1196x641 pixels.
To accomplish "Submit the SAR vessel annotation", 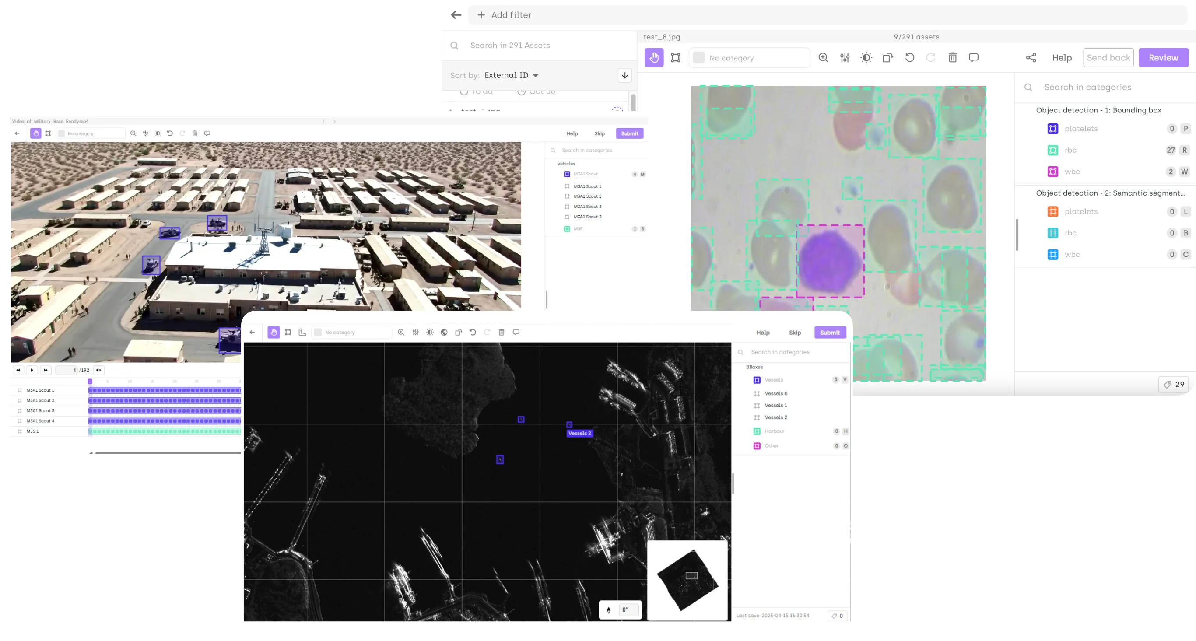I will point(830,333).
